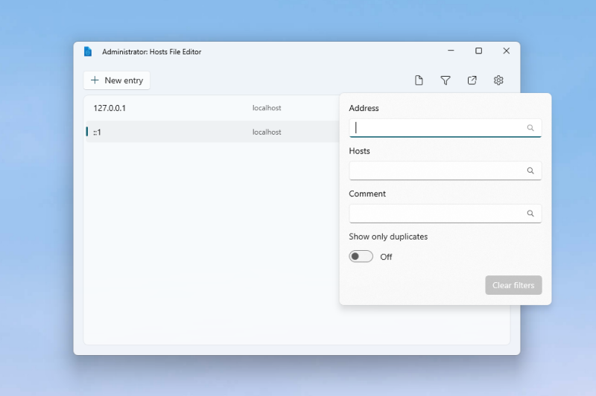The image size is (596, 396).
Task: Click the filter funnel icon
Action: point(446,80)
